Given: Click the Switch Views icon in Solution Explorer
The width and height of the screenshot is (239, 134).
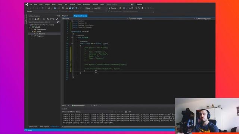Looking at the screenshot, I should [38, 19].
